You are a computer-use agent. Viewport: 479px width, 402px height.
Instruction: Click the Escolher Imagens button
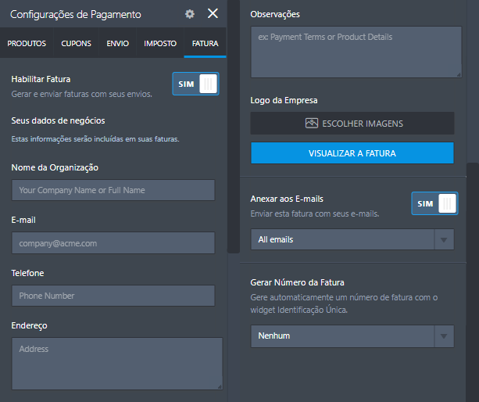[x=352, y=124]
